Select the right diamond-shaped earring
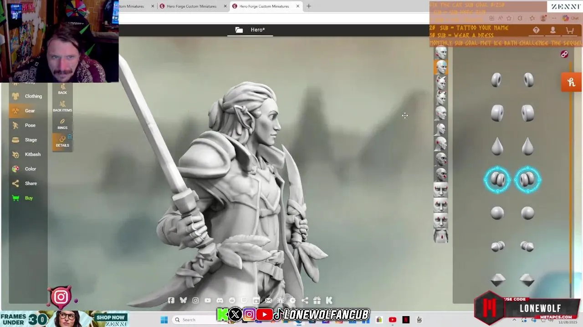This screenshot has width=583, height=327. 527,280
